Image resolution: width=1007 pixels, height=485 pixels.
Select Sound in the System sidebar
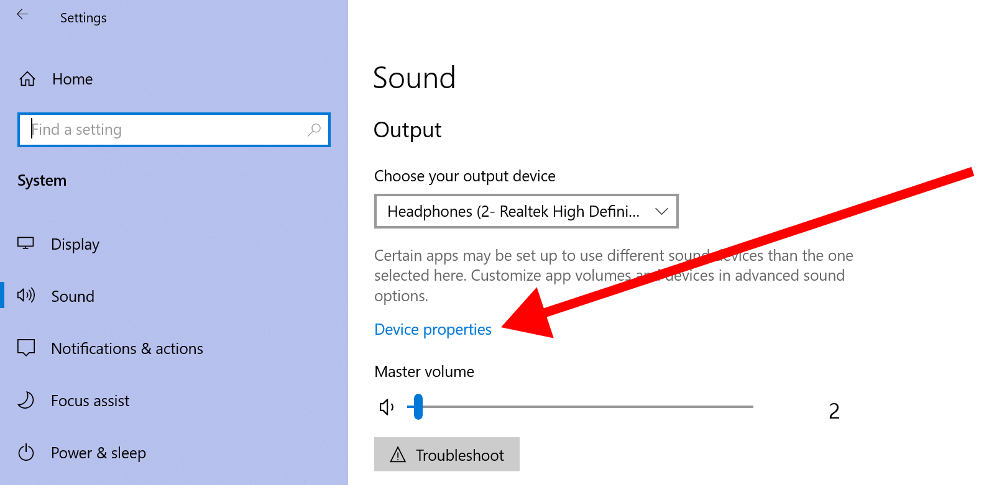click(73, 296)
